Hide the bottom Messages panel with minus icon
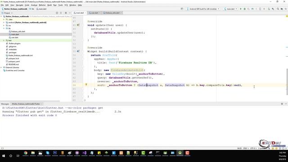 point(286,104)
